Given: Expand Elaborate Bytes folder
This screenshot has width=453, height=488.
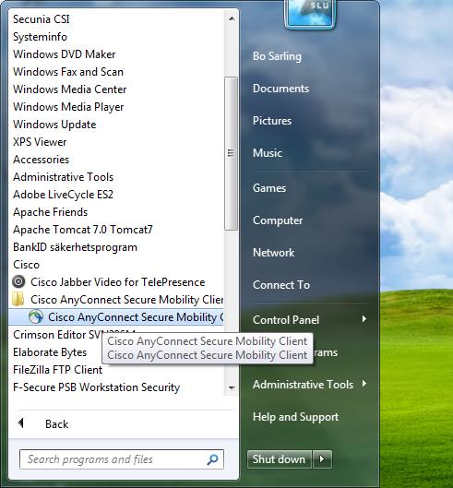Looking at the screenshot, I should (50, 352).
